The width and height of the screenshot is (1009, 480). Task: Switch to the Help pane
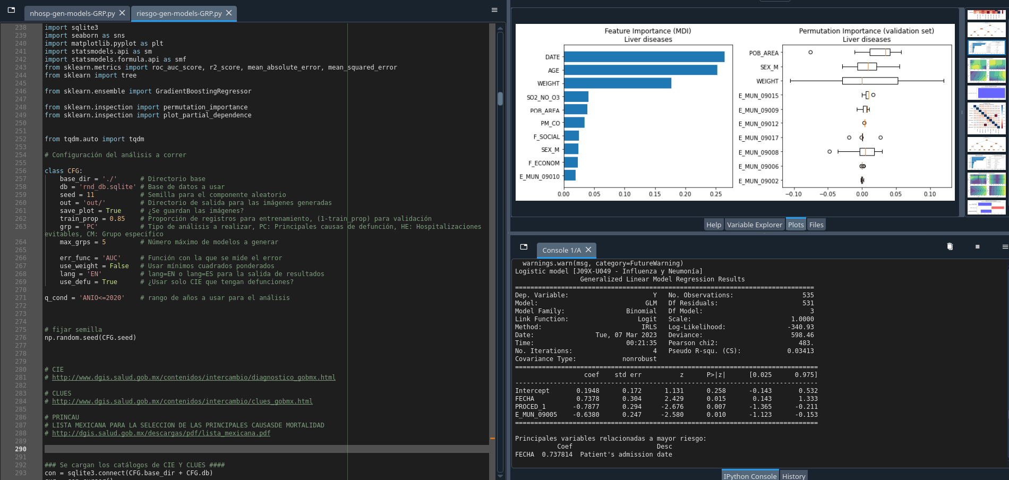(714, 224)
